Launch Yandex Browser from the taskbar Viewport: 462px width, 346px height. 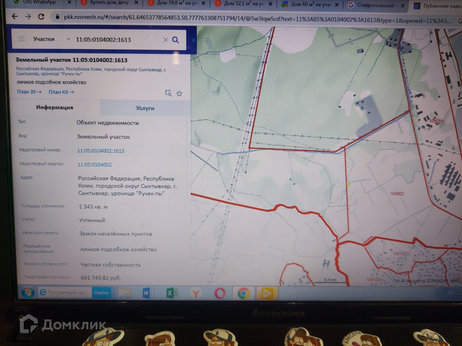196,293
